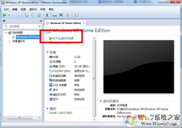
Task: Open the power button dropdown arrow
Action: click(9, 15)
